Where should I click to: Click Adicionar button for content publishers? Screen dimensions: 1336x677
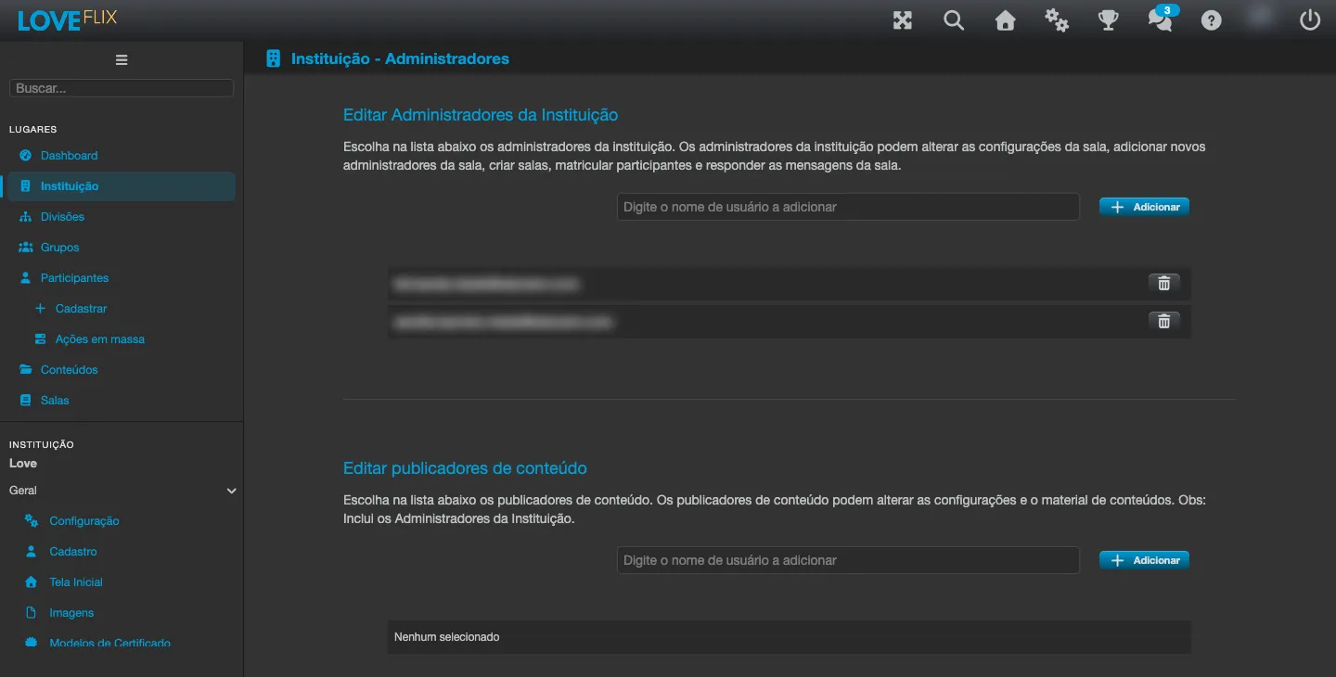coord(1144,560)
